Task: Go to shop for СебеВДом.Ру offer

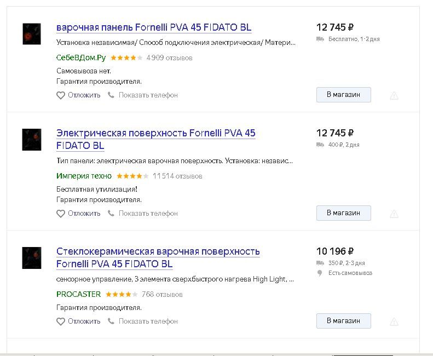Action: (343, 95)
